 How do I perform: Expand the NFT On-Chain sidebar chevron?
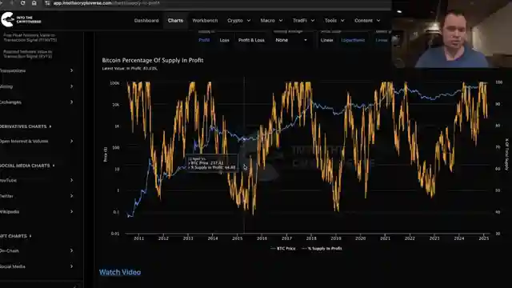point(71,250)
